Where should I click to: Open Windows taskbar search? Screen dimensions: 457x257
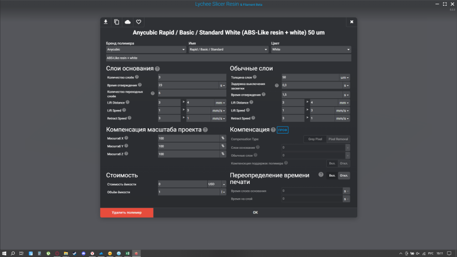point(13,253)
